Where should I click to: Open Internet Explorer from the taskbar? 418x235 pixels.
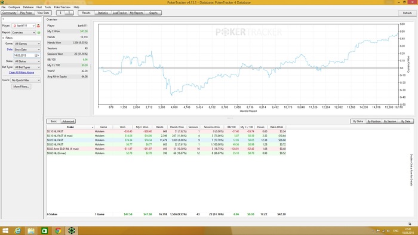coord(17,231)
